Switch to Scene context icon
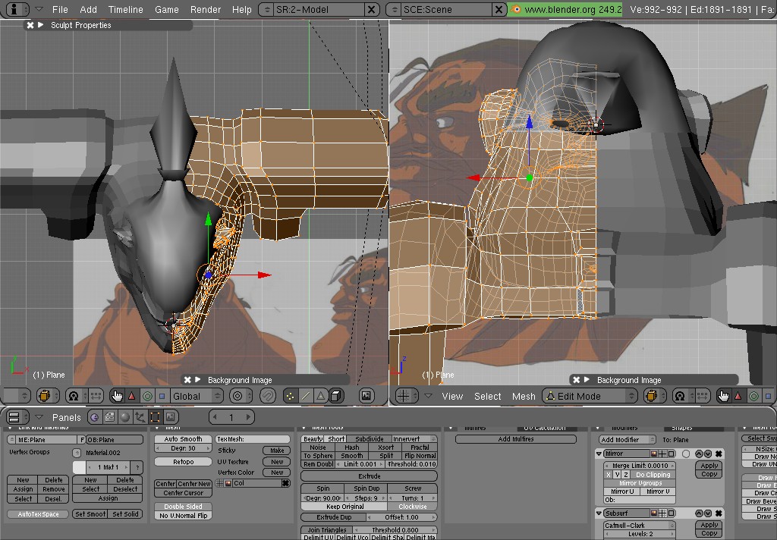Viewport: 777px width, 540px height. [x=171, y=417]
